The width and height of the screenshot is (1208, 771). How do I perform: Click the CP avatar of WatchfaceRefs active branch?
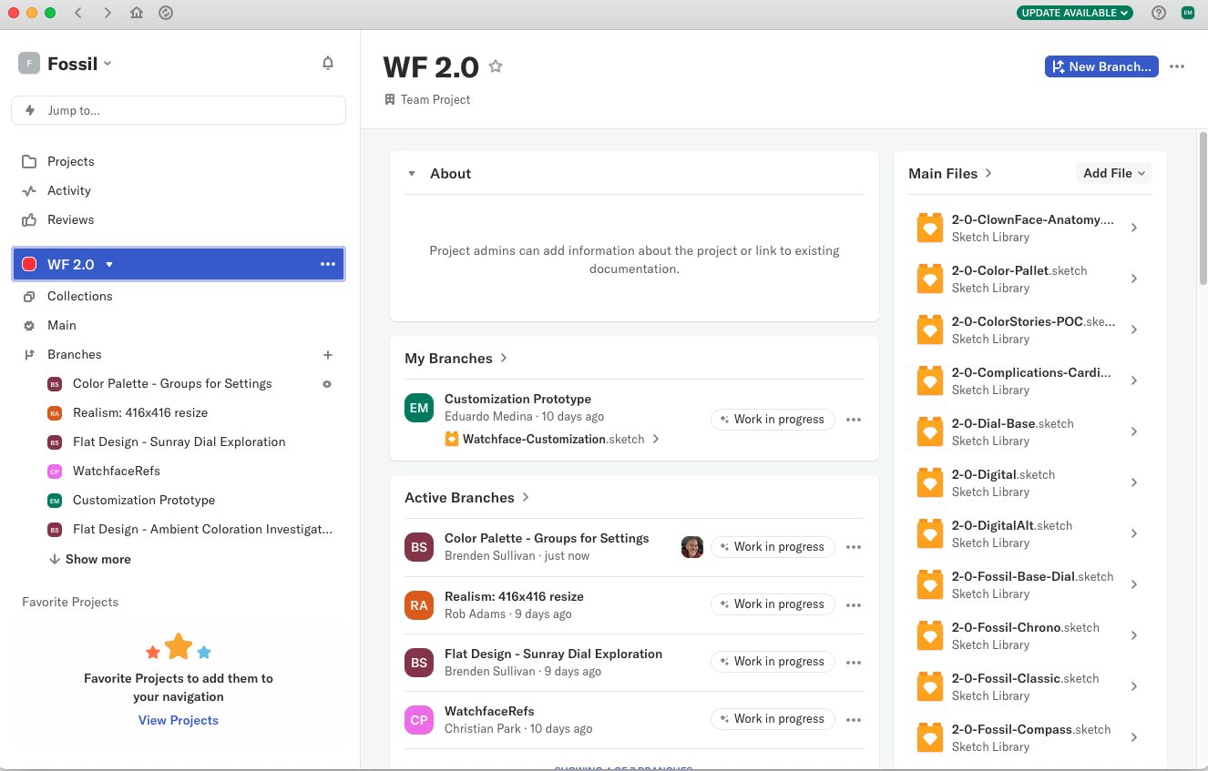coord(419,719)
